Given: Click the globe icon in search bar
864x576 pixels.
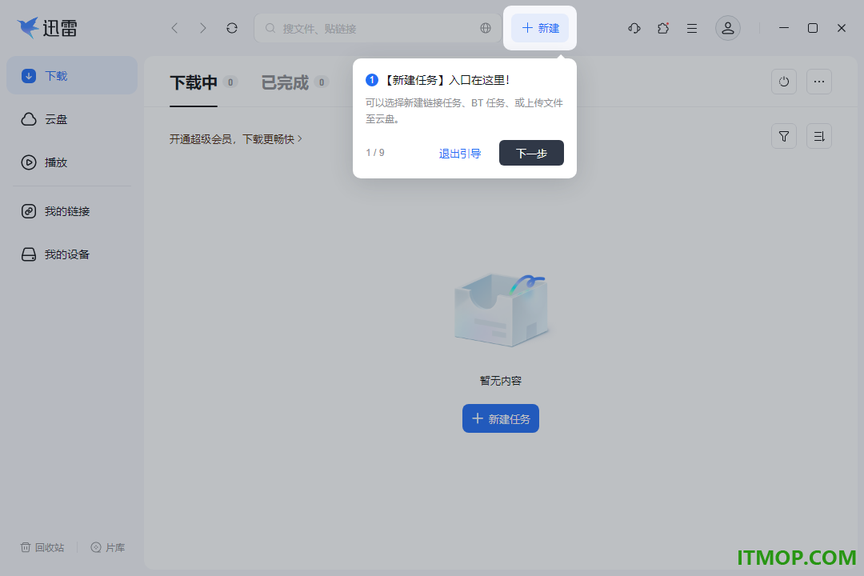Looking at the screenshot, I should [486, 28].
